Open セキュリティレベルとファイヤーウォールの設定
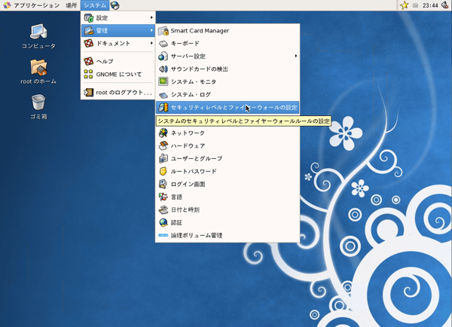The width and height of the screenshot is (452, 327). [228, 107]
